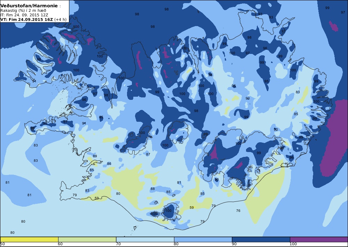Image resolution: width=348 pixels, height=247 pixels.
Task: Click the pale green 60–70 legend band
Action: pos(87,239)
